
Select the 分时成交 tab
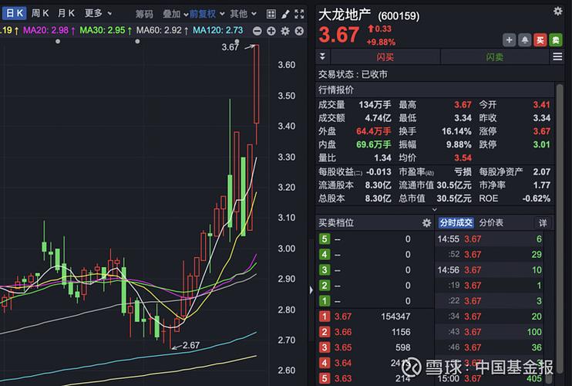456,223
